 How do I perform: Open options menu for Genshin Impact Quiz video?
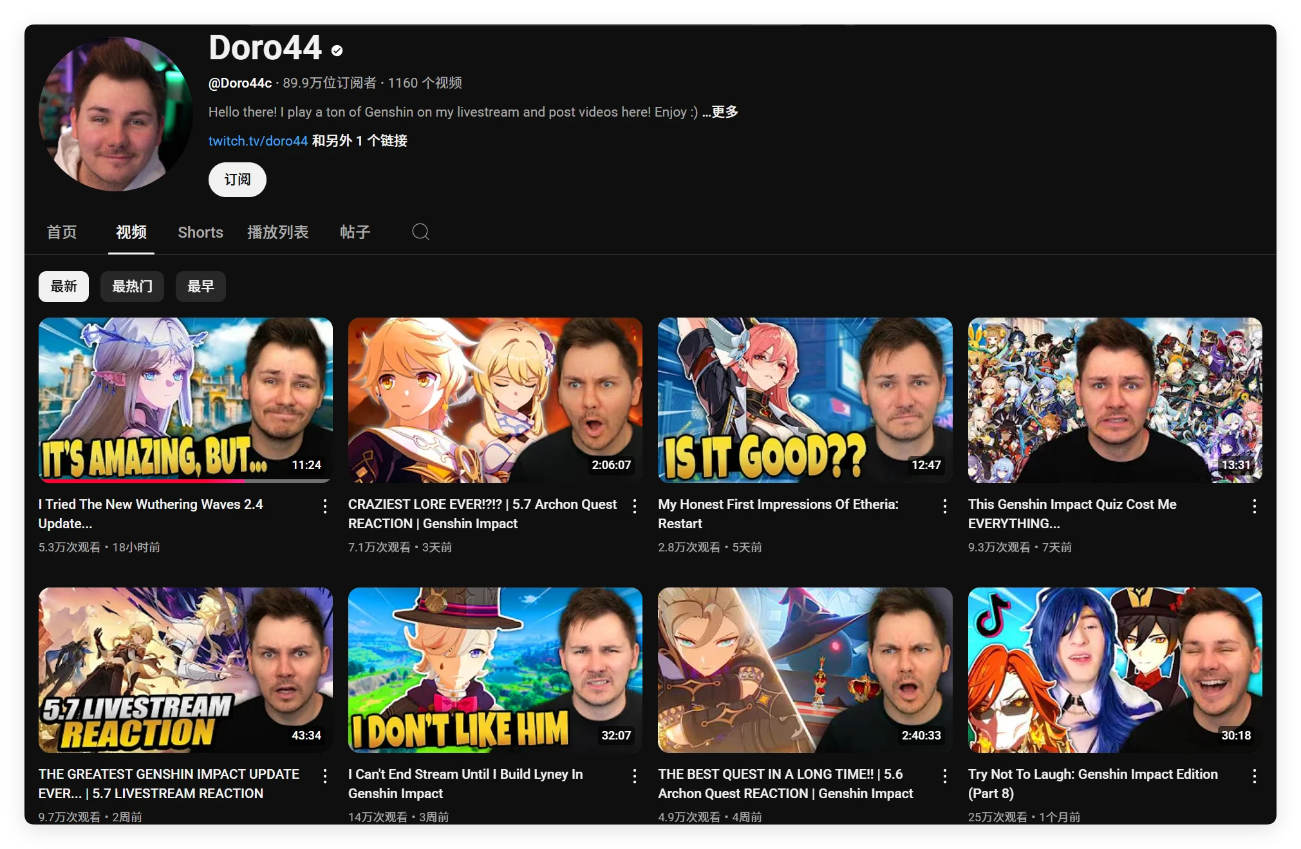click(1255, 506)
